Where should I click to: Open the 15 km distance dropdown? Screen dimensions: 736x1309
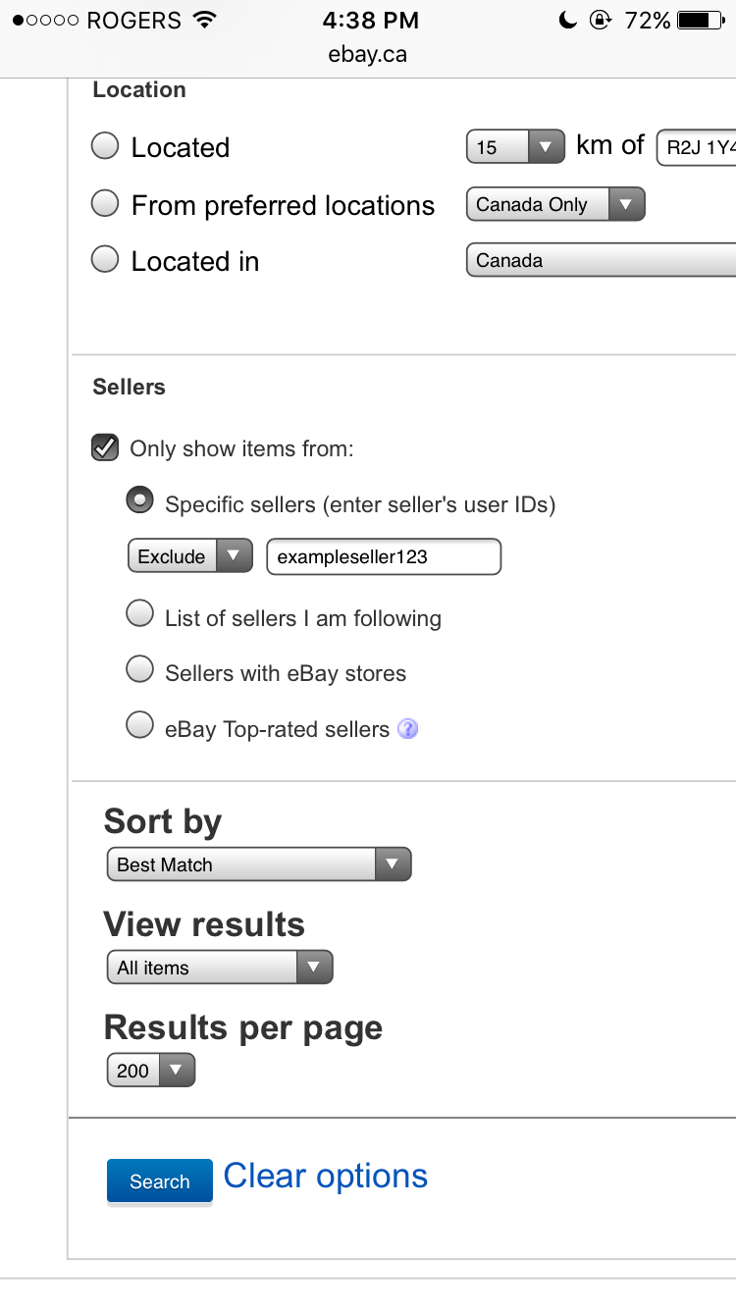coord(515,147)
